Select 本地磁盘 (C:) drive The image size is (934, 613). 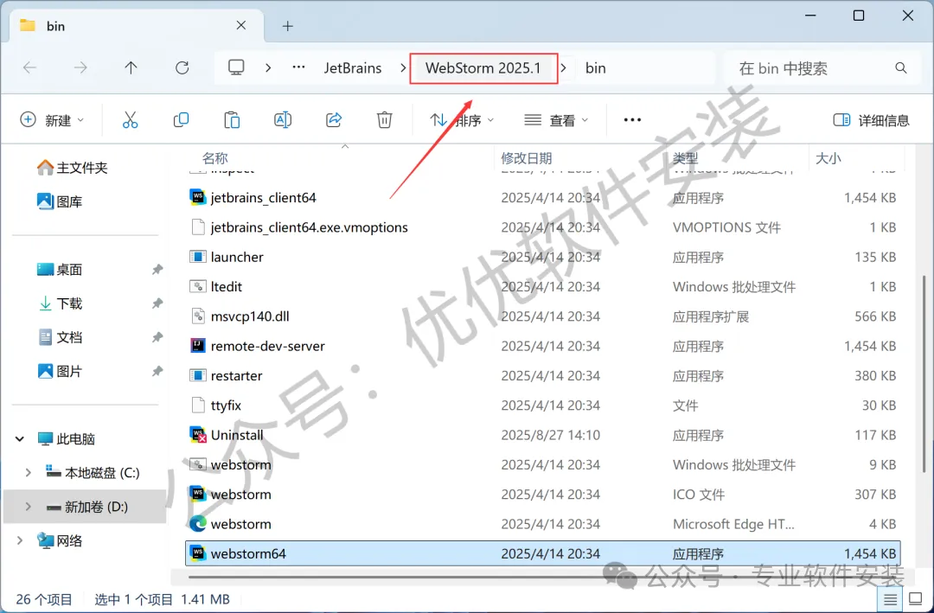[93, 473]
